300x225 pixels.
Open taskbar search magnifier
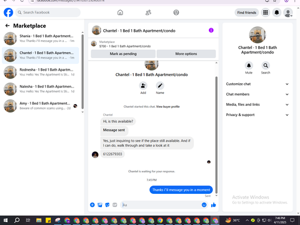[x=17, y=220]
